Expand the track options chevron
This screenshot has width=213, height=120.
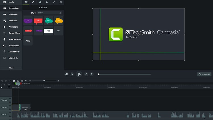point(9,87)
